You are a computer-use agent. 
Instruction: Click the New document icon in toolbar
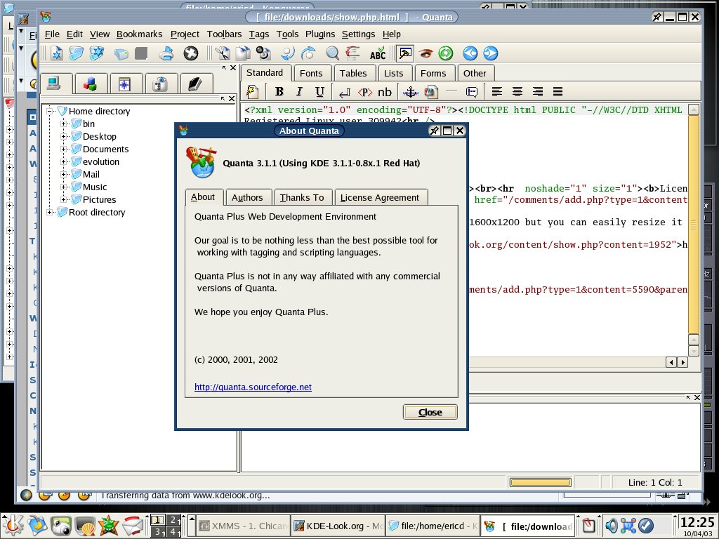coord(56,53)
